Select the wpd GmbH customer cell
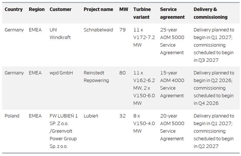 [61, 73]
